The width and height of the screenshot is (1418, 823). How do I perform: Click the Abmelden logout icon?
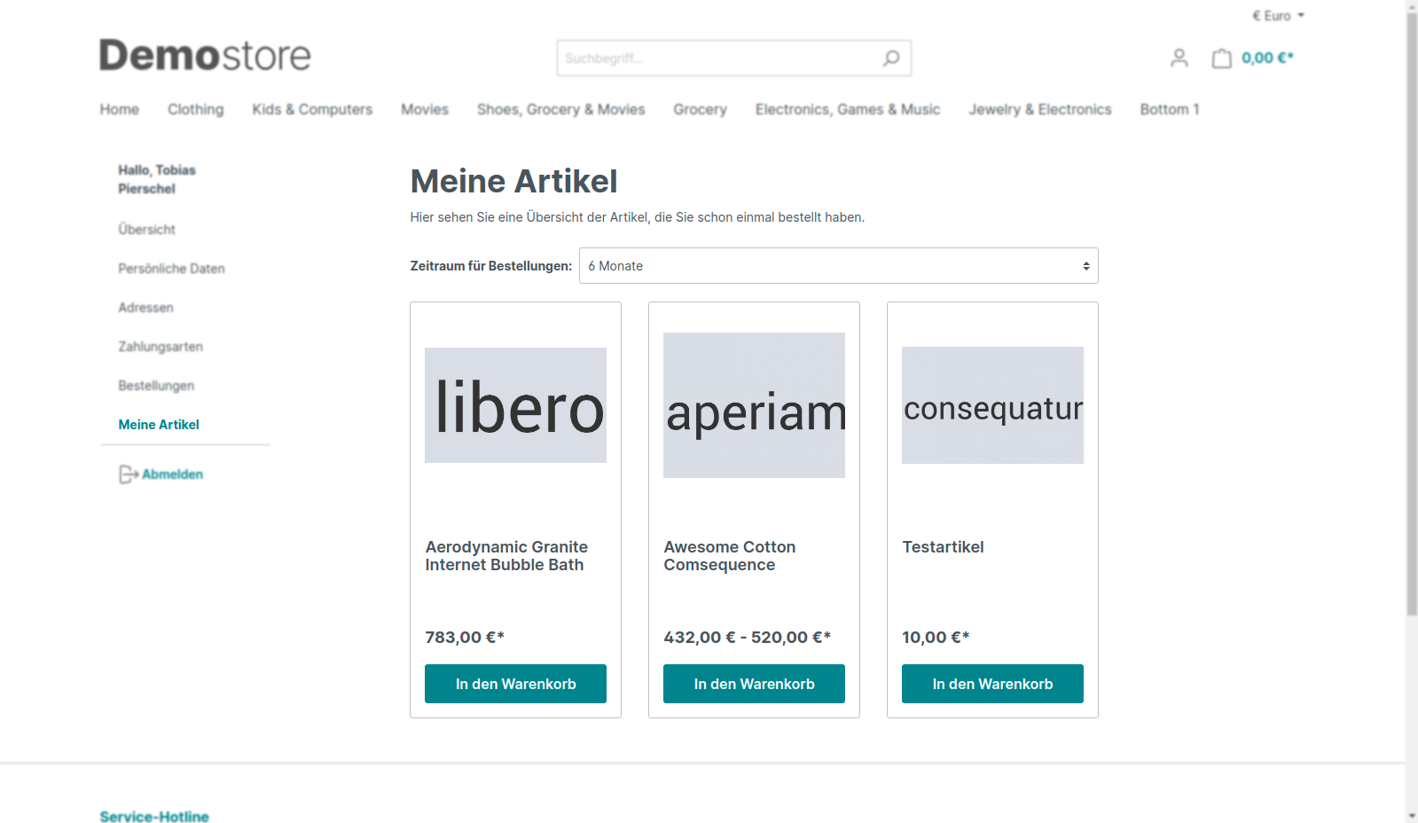click(129, 474)
